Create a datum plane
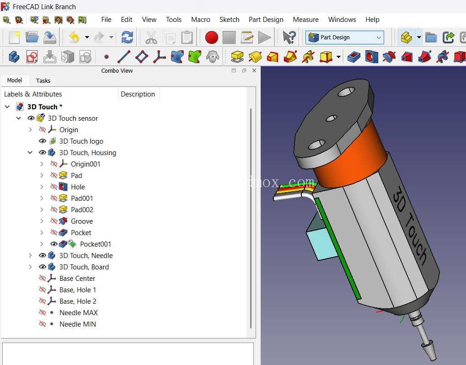466x365 pixels. [x=142, y=57]
